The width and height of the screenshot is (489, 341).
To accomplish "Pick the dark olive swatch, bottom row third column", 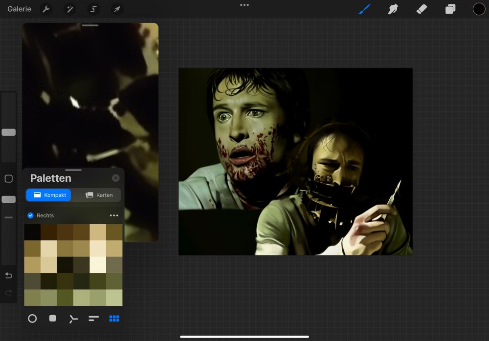I will pyautogui.click(x=65, y=298).
